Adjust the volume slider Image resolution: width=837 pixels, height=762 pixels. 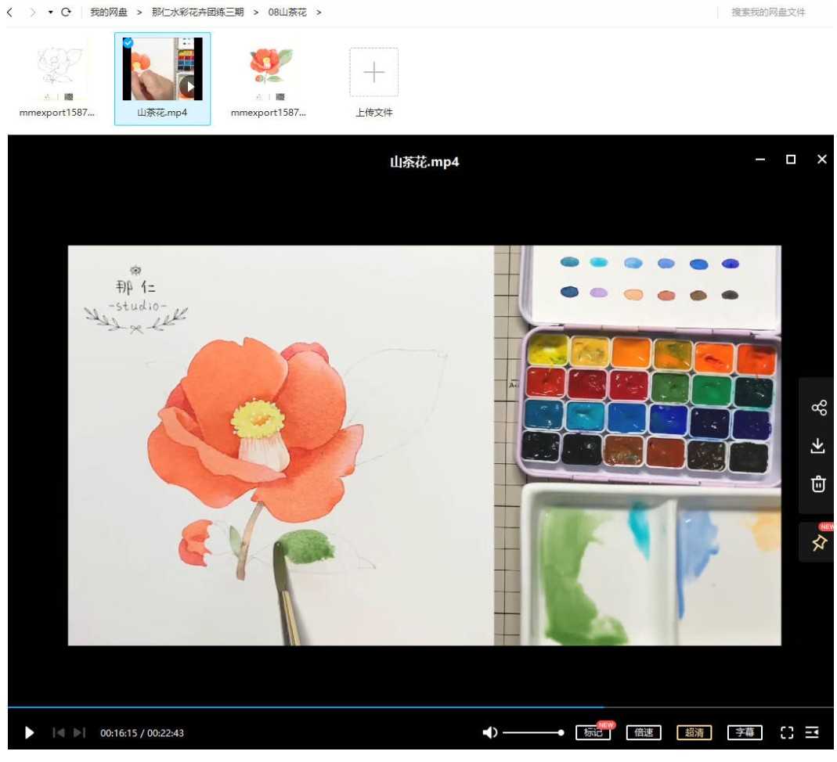(x=532, y=733)
